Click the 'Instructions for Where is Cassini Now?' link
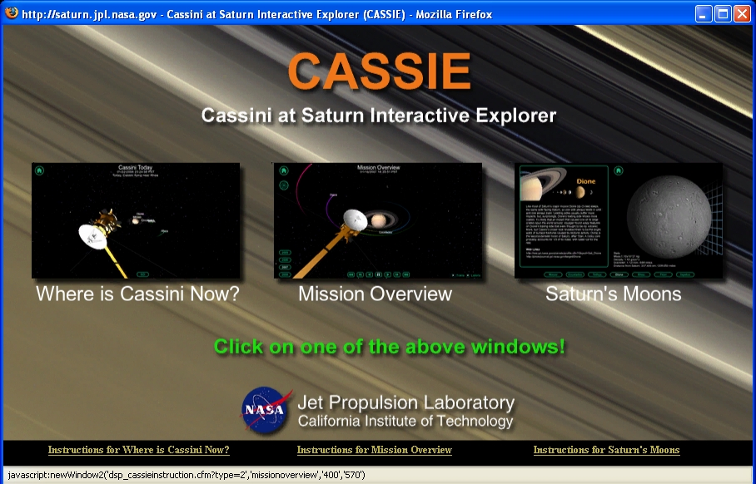The image size is (756, 484). coord(139,450)
